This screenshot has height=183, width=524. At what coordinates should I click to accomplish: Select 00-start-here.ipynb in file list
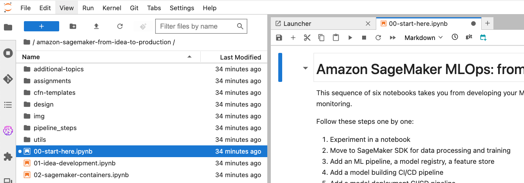click(142, 151)
